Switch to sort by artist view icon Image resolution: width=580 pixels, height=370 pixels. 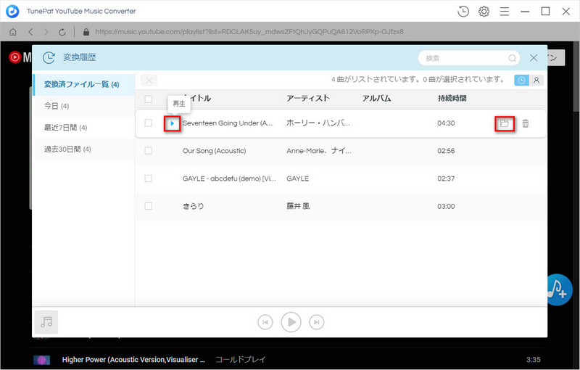coord(536,81)
